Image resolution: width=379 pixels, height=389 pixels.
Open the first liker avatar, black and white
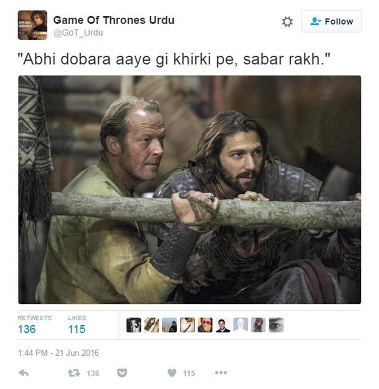(134, 325)
